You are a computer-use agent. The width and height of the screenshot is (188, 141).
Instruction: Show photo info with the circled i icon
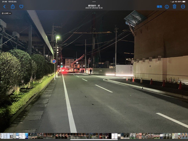[167, 7]
